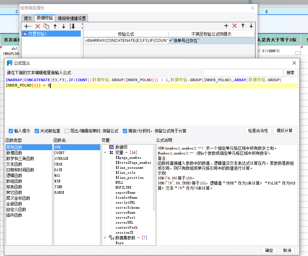Switch to the 提交 tab
Screen dimensions: 308x256
point(28,18)
